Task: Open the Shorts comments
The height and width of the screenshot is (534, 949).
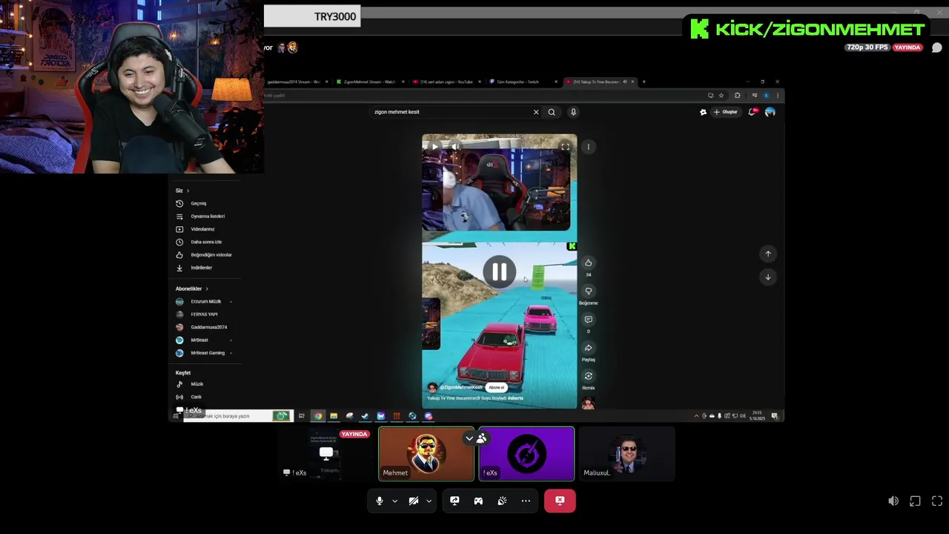Action: pyautogui.click(x=588, y=320)
